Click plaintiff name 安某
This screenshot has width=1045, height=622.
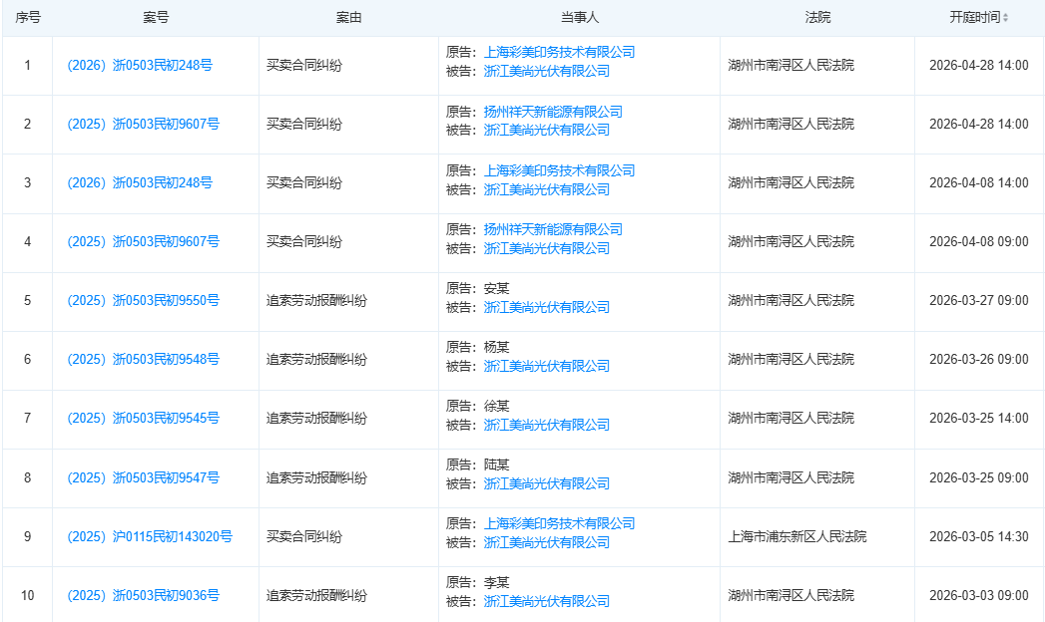coord(496,288)
